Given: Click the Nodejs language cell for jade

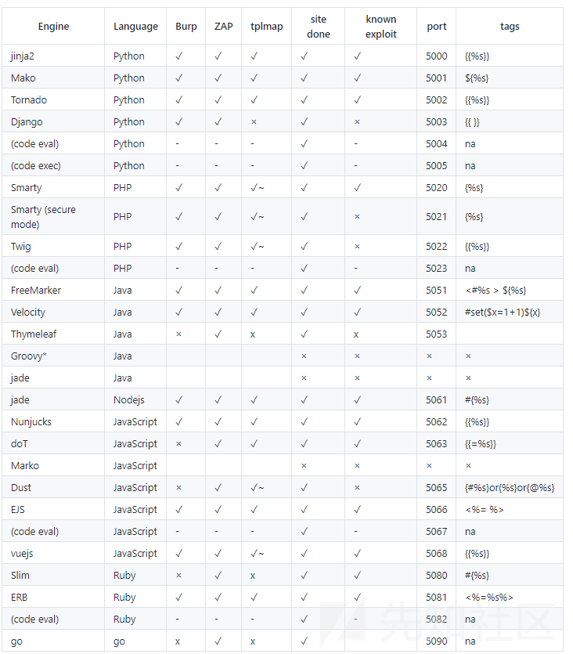Looking at the screenshot, I should click(x=131, y=400).
